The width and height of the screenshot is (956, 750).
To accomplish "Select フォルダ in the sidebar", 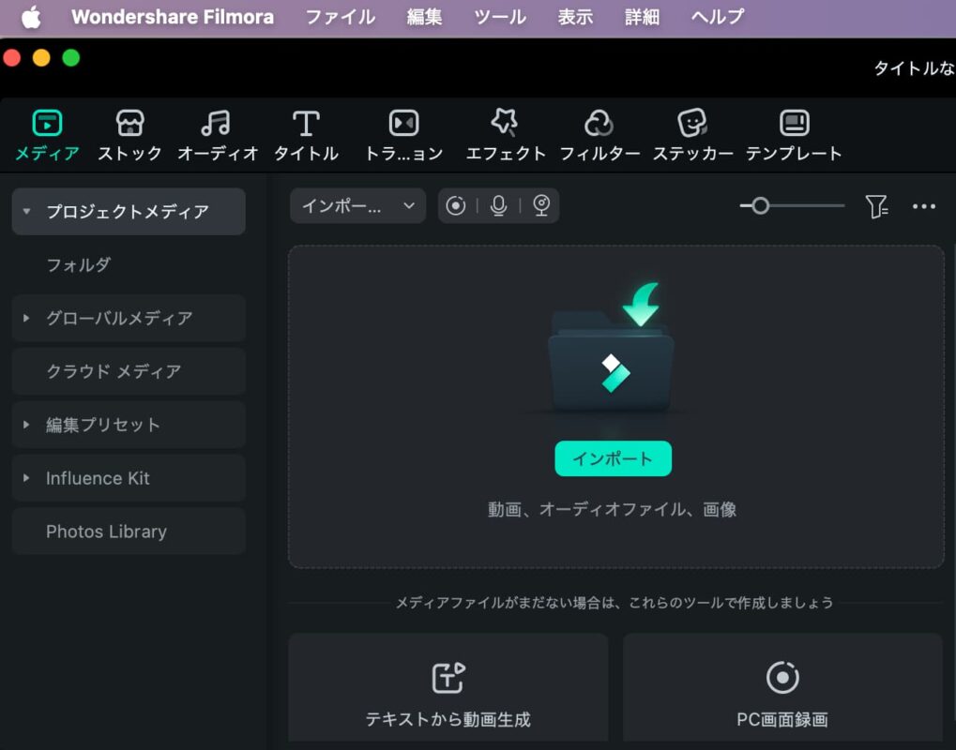I will click(79, 265).
